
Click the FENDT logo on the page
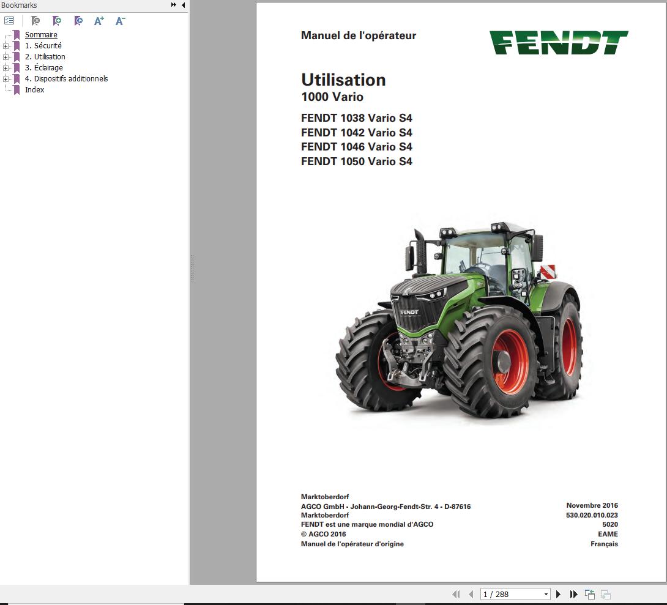point(559,42)
